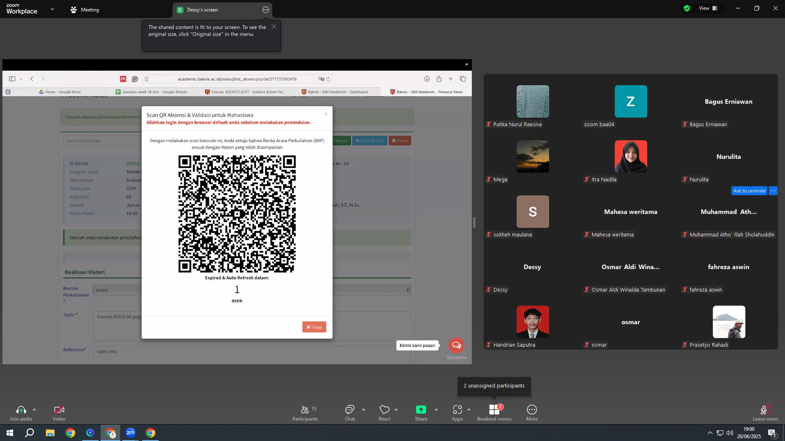Select Handrian Saputra's participant thumbnail
The height and width of the screenshot is (441, 785).
533,322
